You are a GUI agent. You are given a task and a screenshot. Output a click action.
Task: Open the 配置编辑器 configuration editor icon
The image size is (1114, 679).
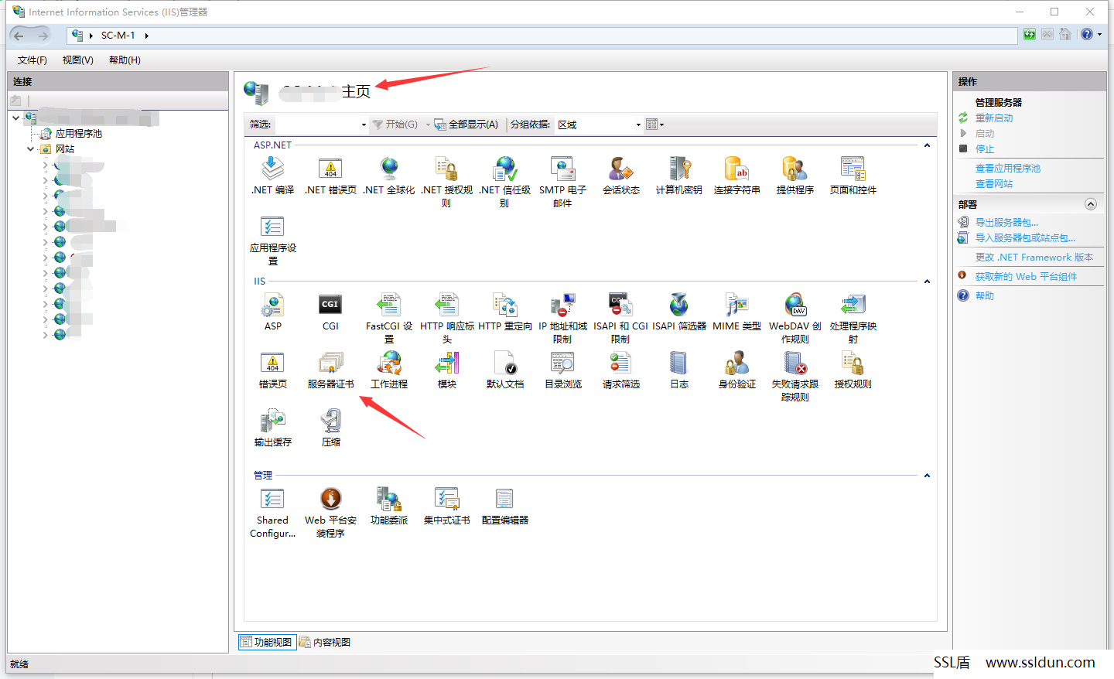(504, 507)
